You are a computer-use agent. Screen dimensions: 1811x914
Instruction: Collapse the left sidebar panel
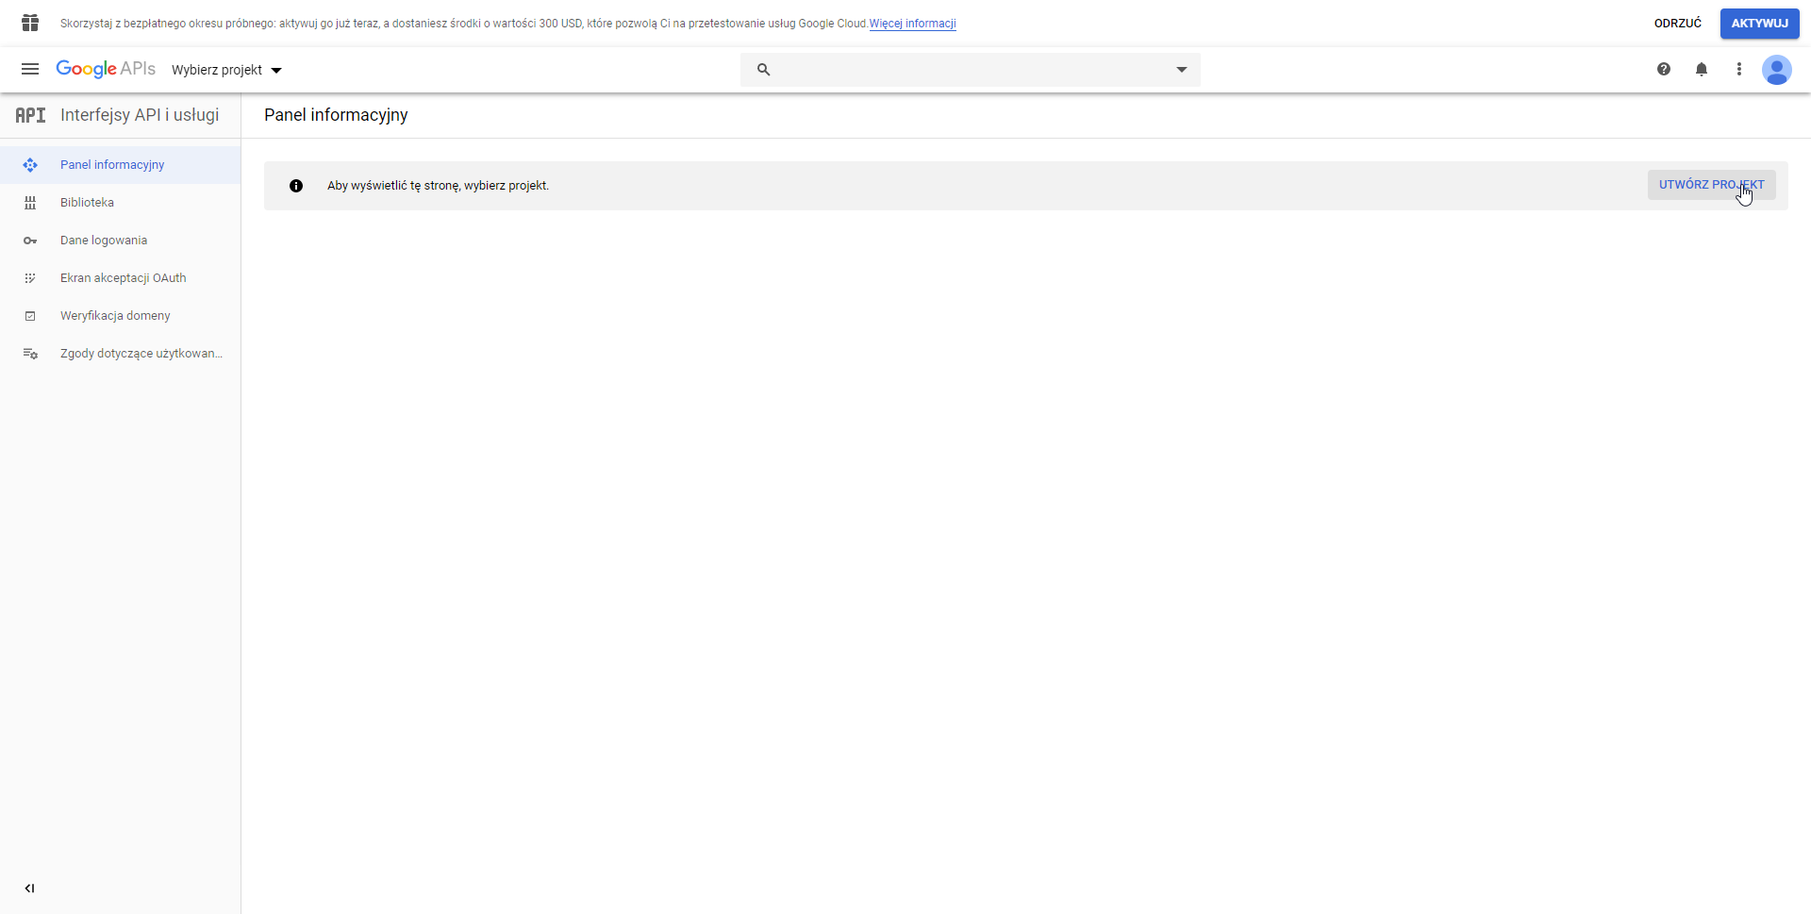30,888
